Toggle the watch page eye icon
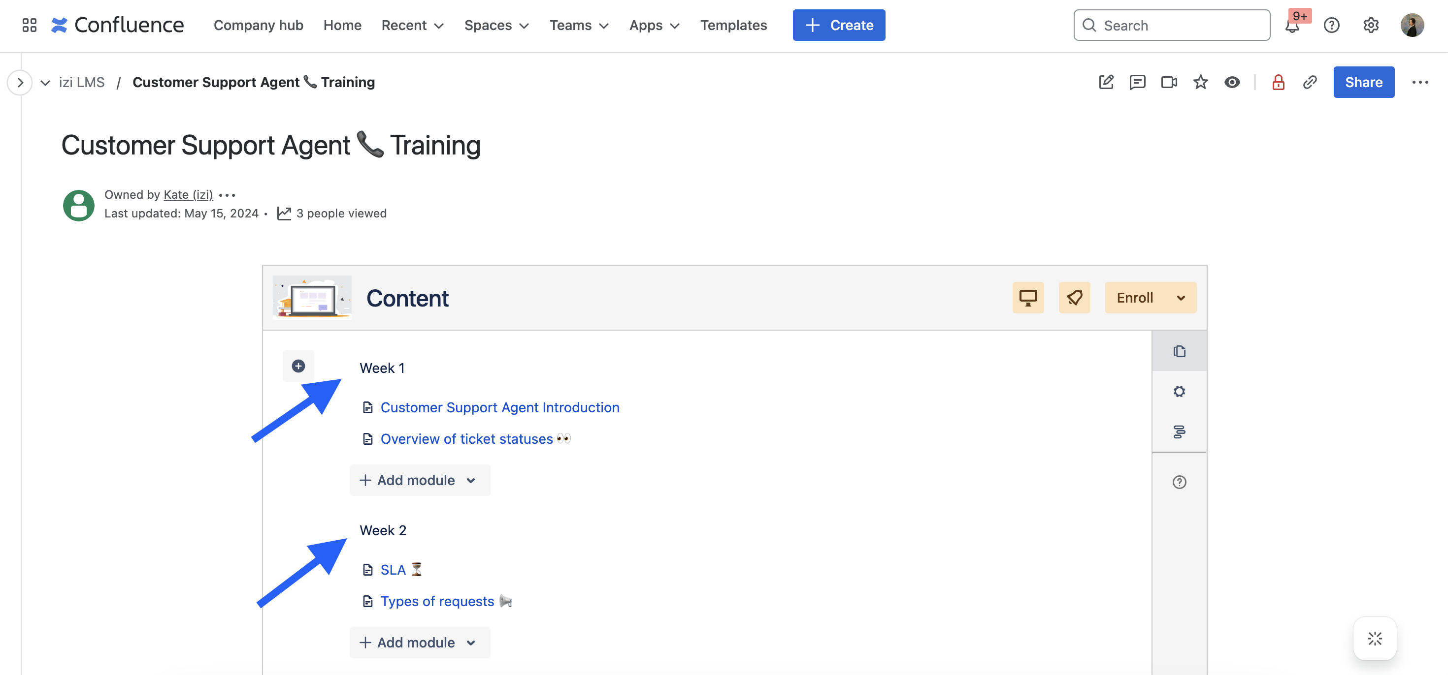Image resolution: width=1448 pixels, height=675 pixels. [x=1232, y=82]
